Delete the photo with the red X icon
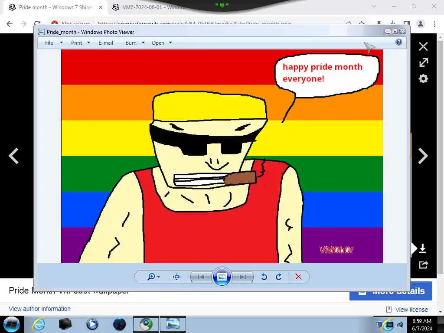444x333 pixels. pyautogui.click(x=298, y=277)
